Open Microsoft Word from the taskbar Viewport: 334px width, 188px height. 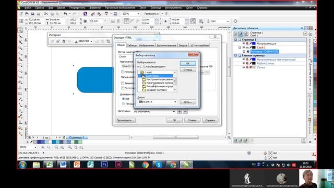pos(63,165)
